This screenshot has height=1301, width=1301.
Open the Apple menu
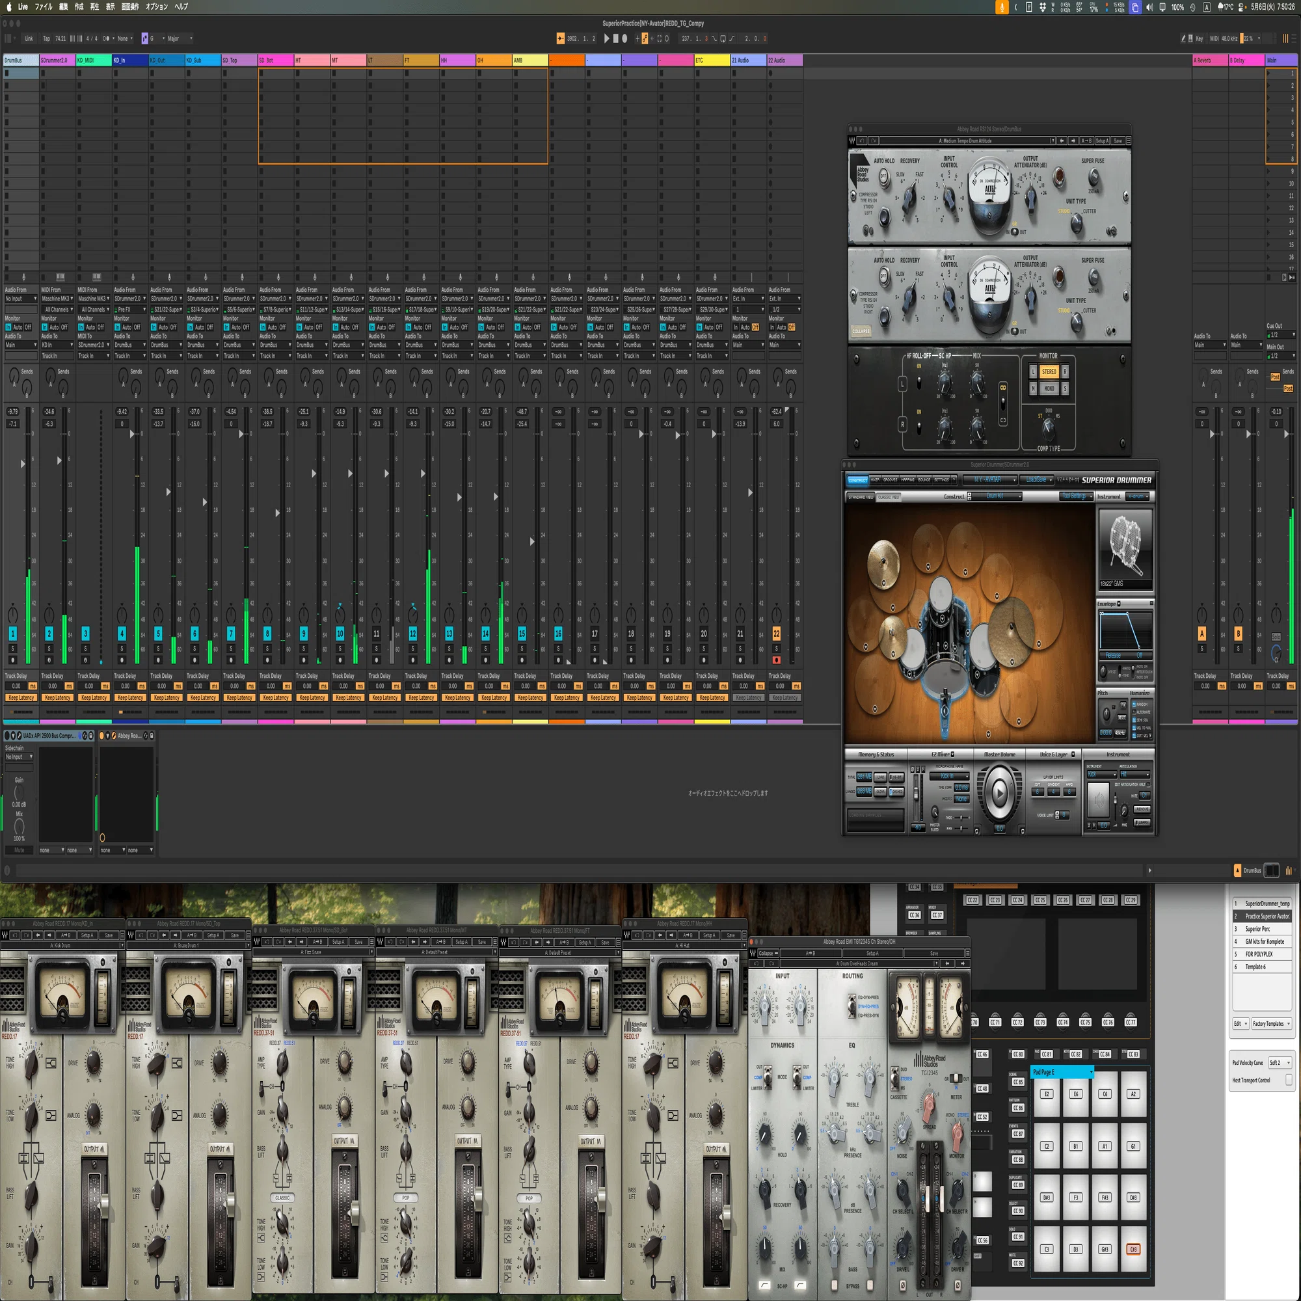coord(8,7)
